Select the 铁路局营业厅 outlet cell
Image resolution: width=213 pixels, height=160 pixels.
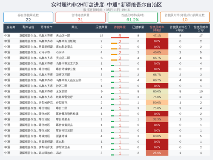pyautogui.click(x=64, y=97)
